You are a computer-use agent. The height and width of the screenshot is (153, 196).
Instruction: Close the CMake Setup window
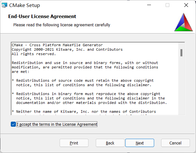click(x=186, y=5)
